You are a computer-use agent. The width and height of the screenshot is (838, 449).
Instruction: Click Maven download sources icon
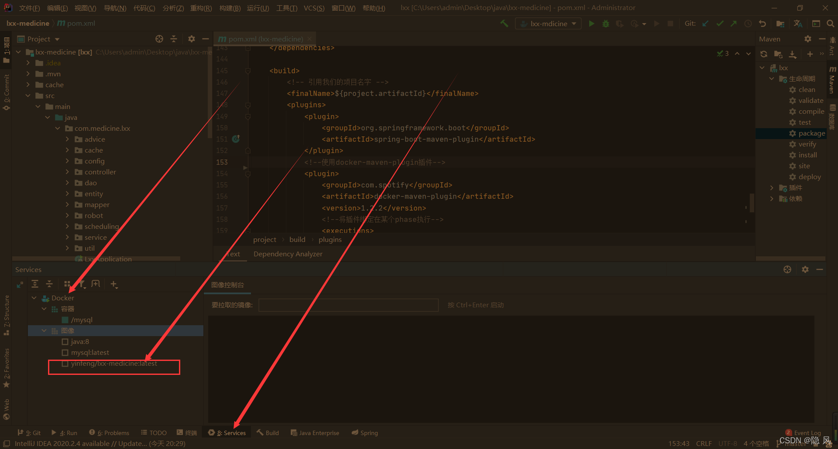click(x=793, y=54)
